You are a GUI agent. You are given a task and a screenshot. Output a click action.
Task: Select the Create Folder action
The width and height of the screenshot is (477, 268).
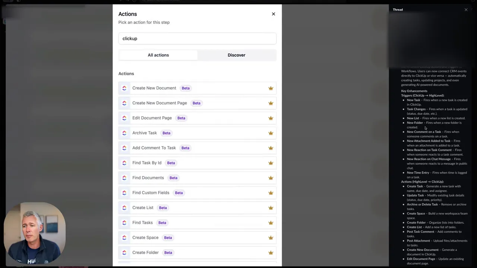pos(197,252)
